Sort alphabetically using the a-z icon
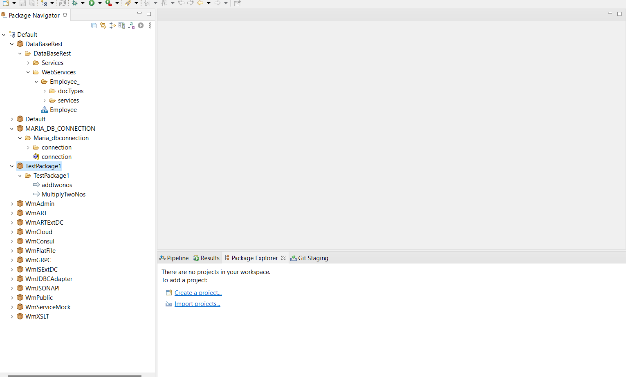Screen dimensions: 626x377 pyautogui.click(x=131, y=25)
